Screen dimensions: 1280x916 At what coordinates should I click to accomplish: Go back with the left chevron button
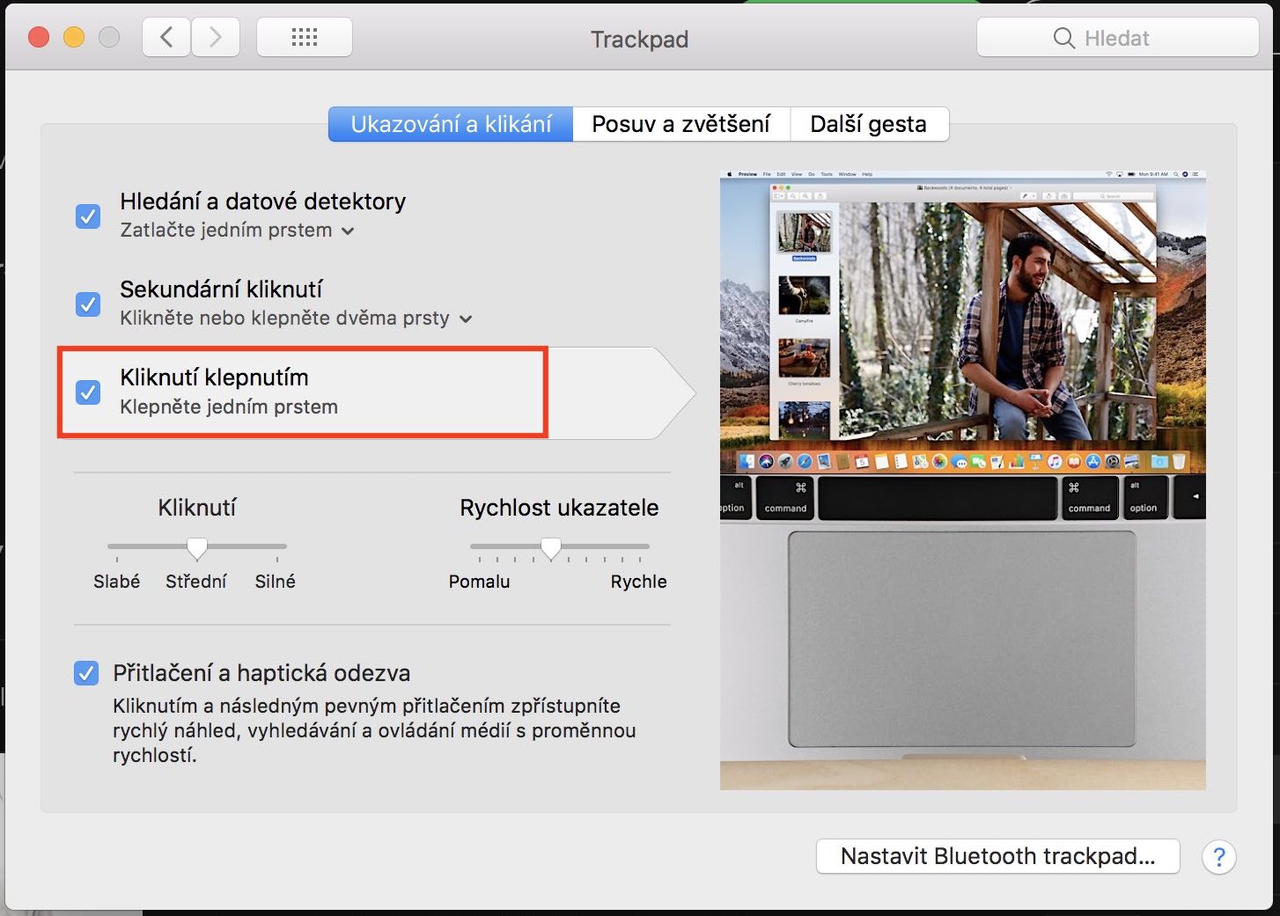[x=166, y=38]
